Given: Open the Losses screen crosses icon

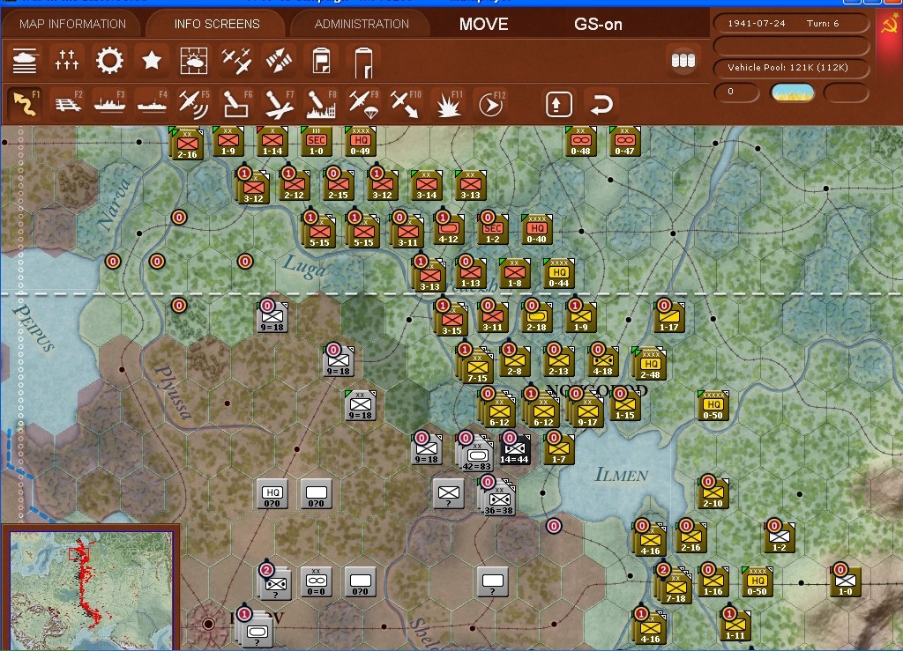Looking at the screenshot, I should tap(67, 61).
